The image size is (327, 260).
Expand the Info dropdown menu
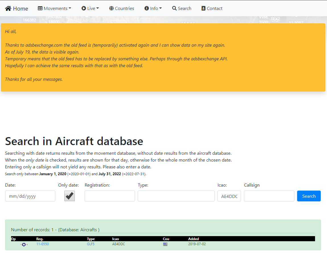pos(153,8)
